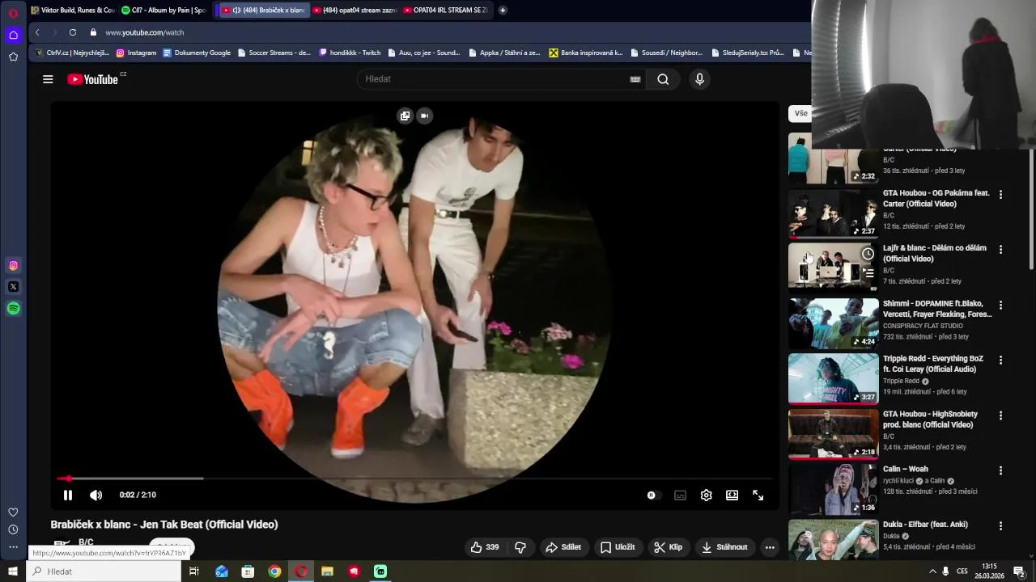This screenshot has height=582, width=1036.
Task: Enter fullscreen mode
Action: pos(758,496)
